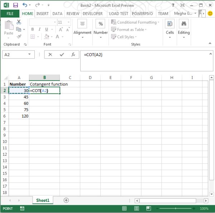Expand the Name Box dropdown arrow
The image size is (215, 213).
coord(29,54)
